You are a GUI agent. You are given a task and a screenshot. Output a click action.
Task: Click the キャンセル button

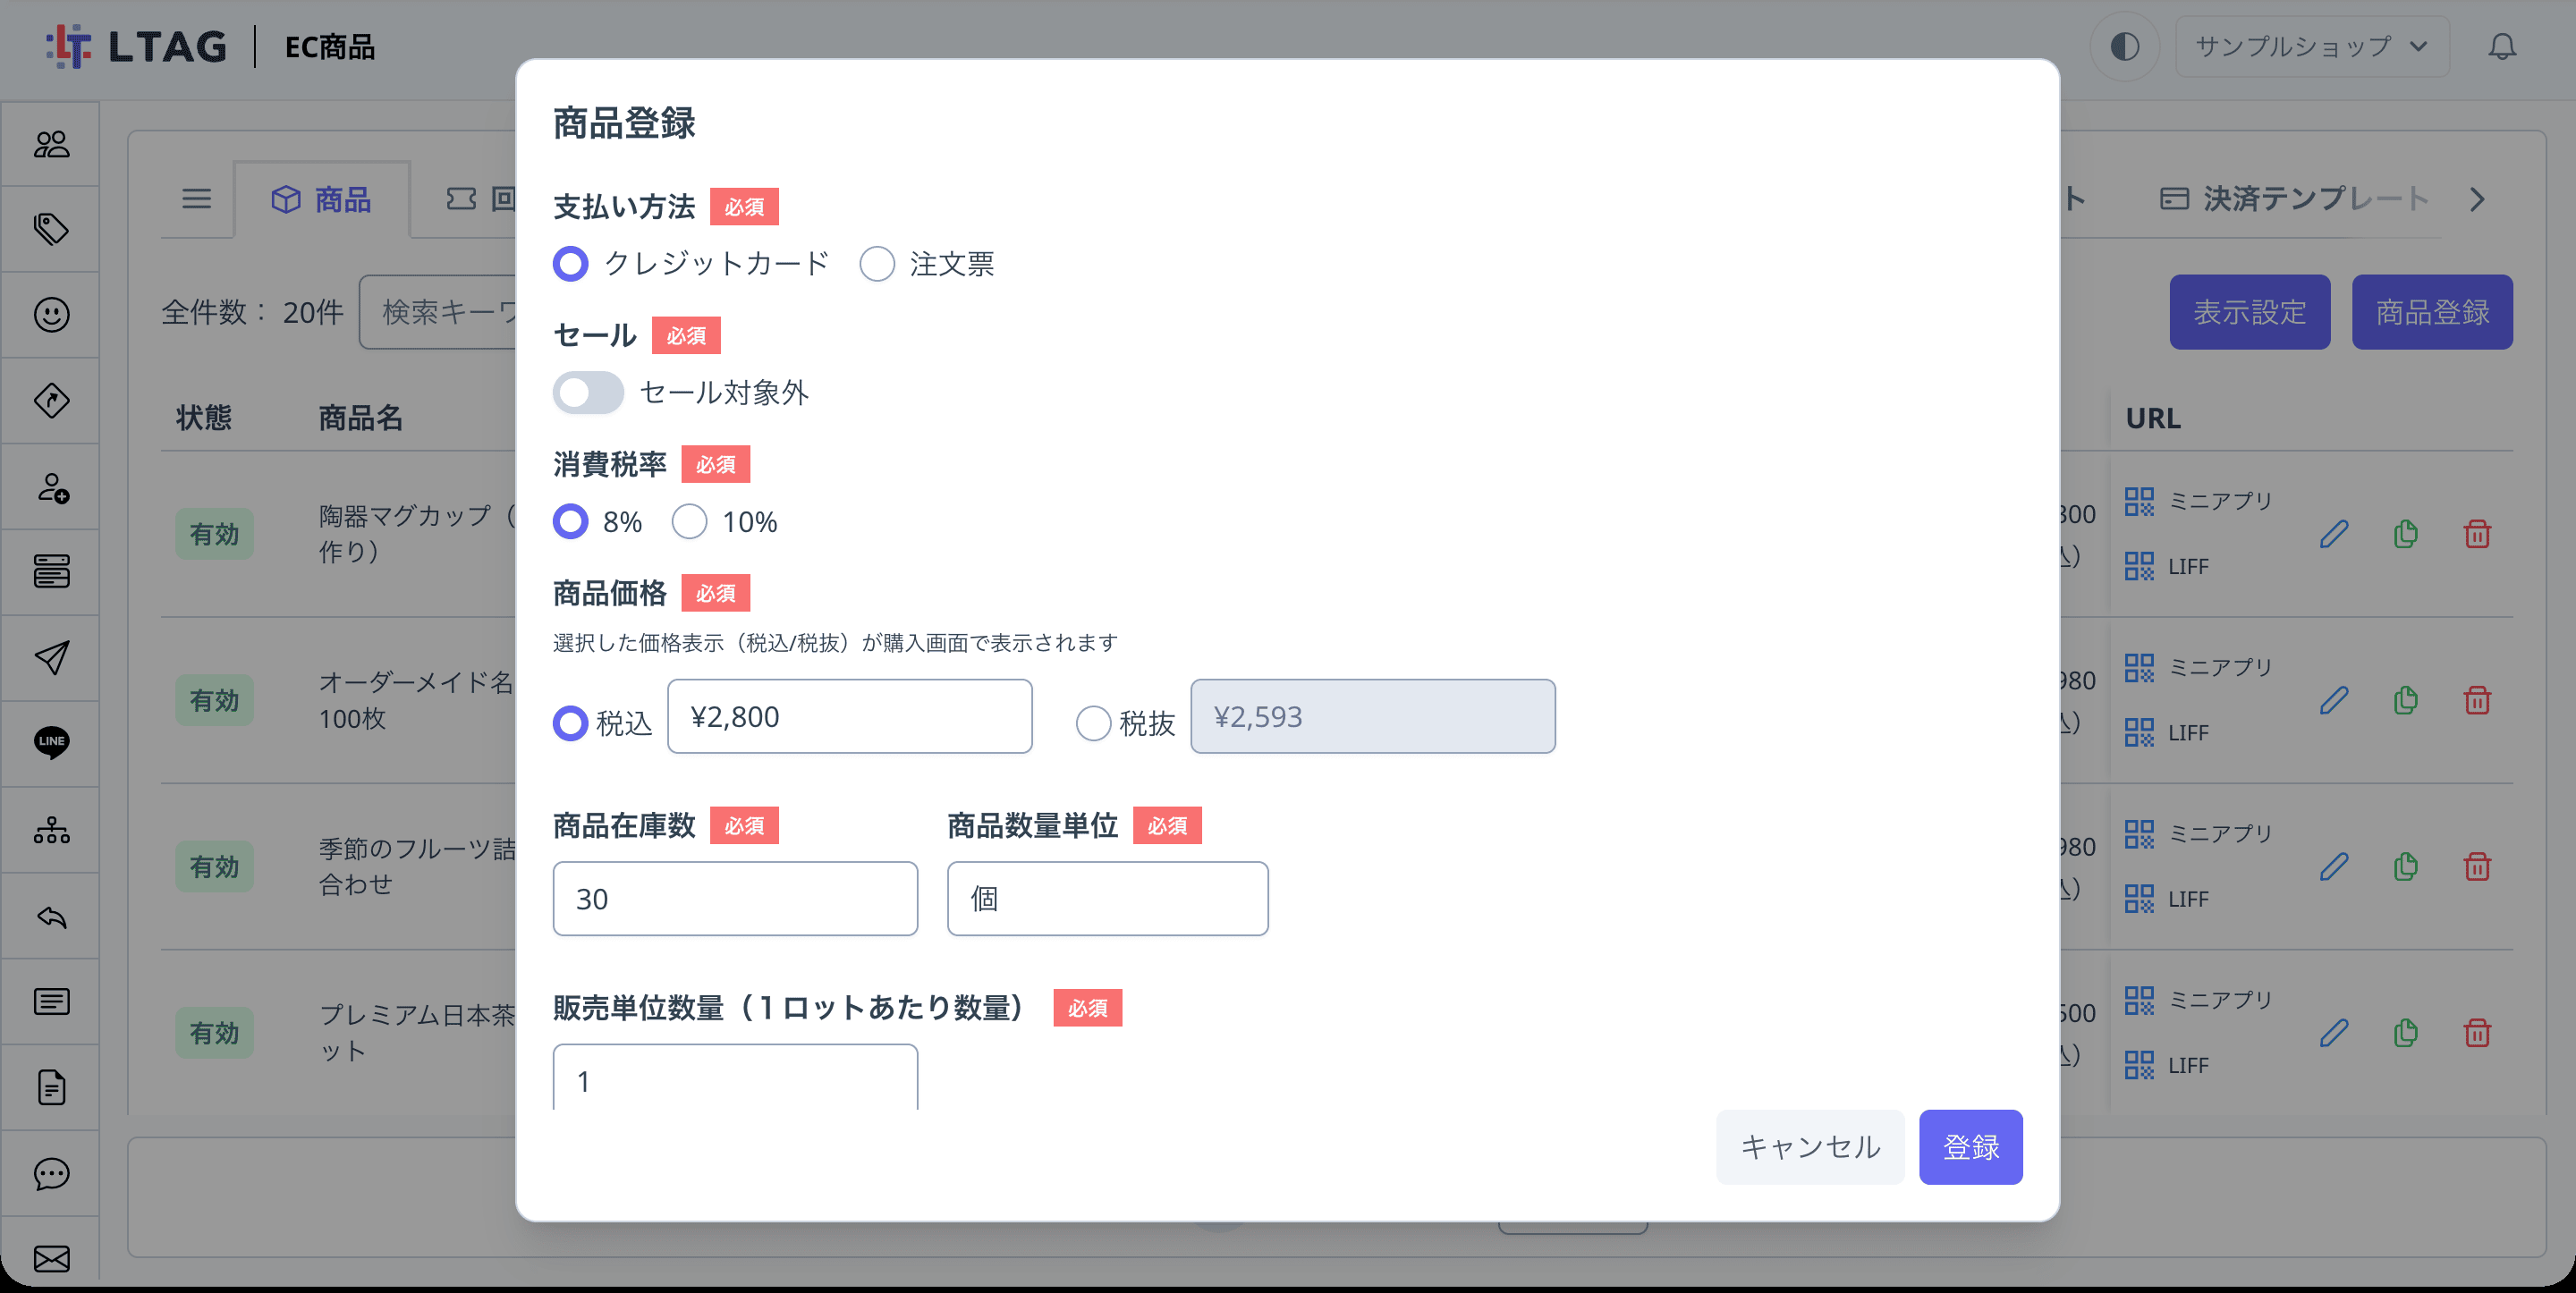[1810, 1146]
